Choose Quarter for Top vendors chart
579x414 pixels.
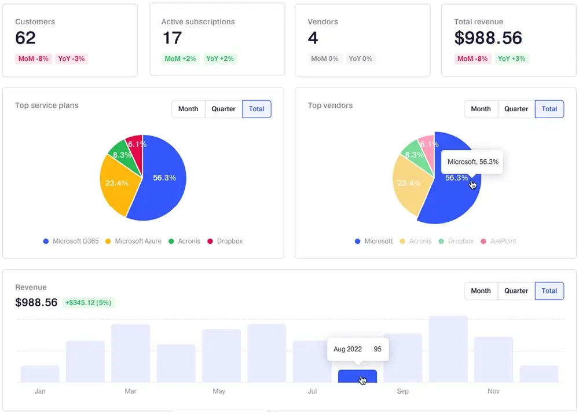(x=516, y=109)
